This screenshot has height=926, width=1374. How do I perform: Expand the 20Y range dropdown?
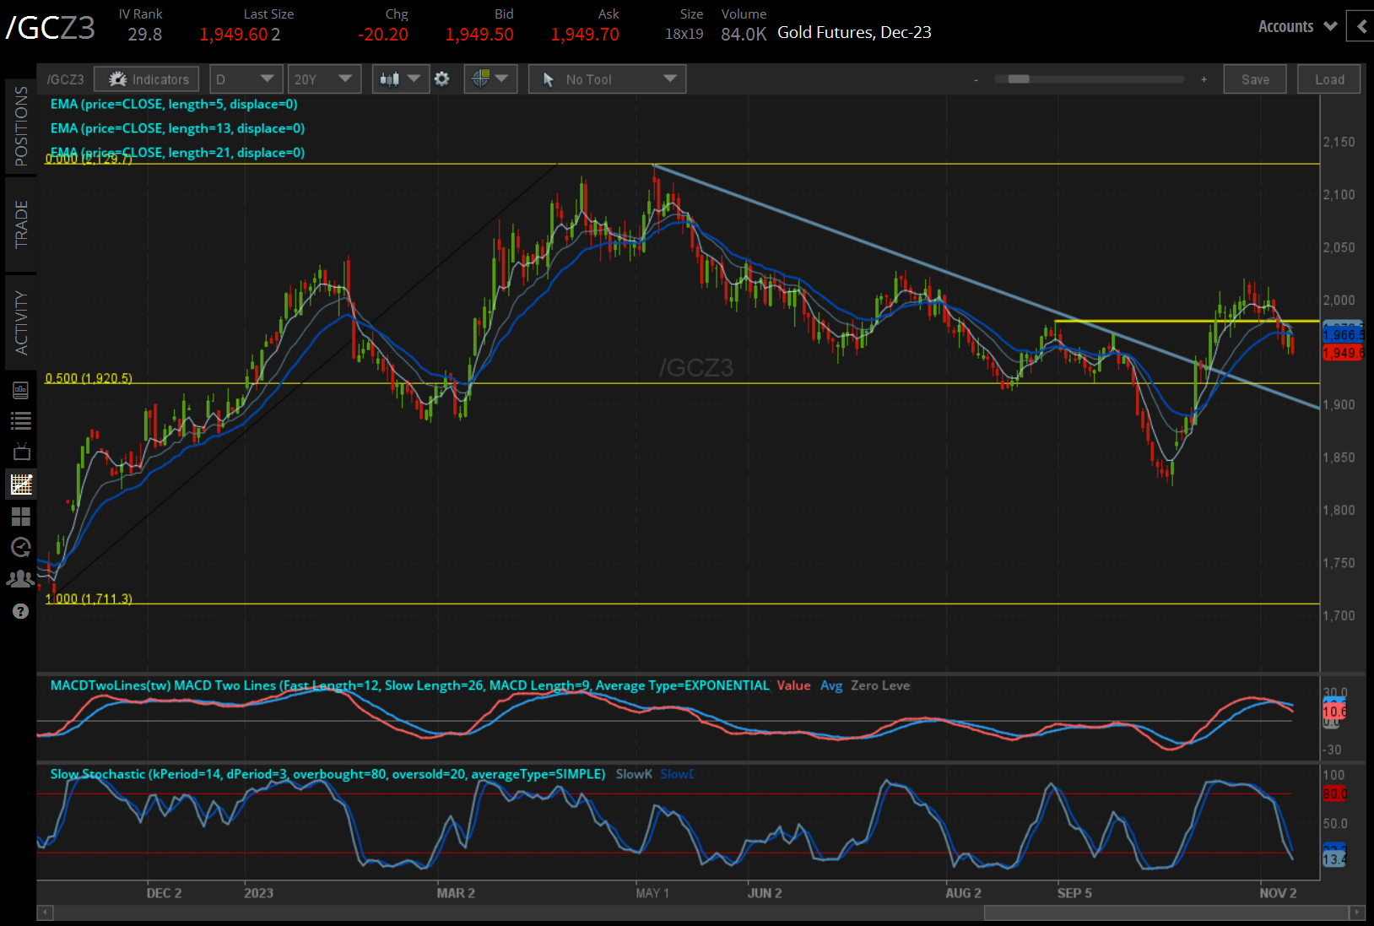(323, 79)
